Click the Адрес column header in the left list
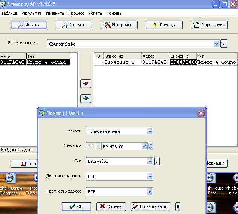This screenshot has width=238, height=214. (13, 56)
